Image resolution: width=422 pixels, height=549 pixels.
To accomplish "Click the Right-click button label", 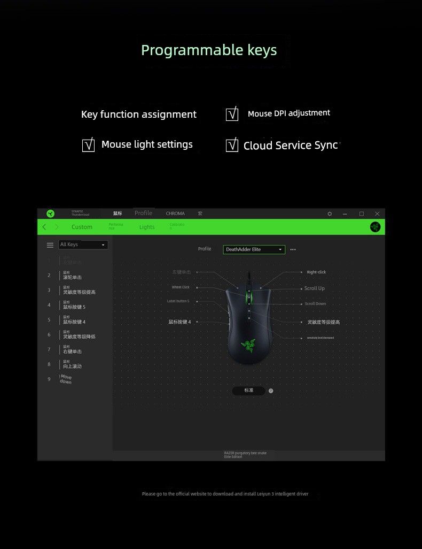I will tap(316, 272).
